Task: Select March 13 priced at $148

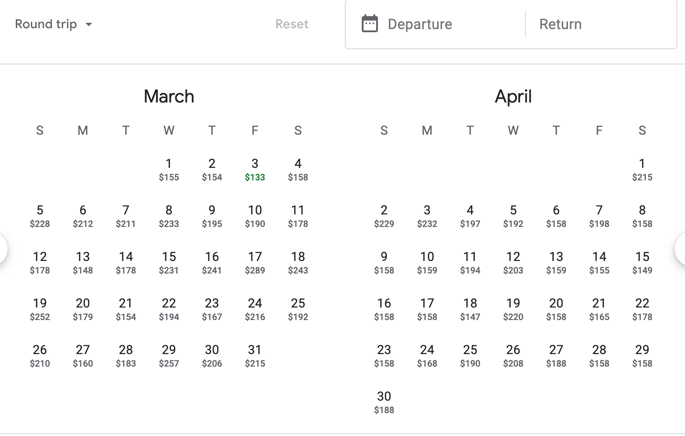Action: pos(82,262)
